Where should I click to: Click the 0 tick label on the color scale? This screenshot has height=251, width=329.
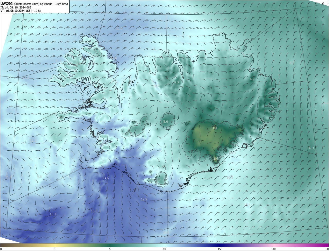tap(1, 249)
